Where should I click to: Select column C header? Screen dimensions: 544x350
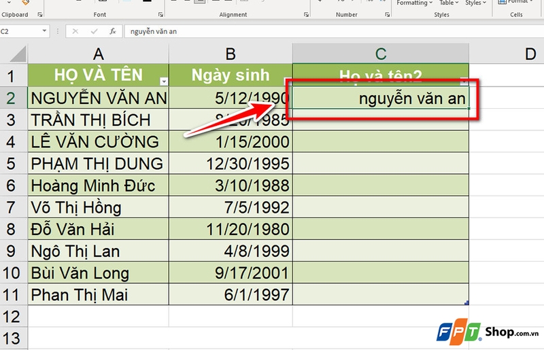click(x=381, y=54)
